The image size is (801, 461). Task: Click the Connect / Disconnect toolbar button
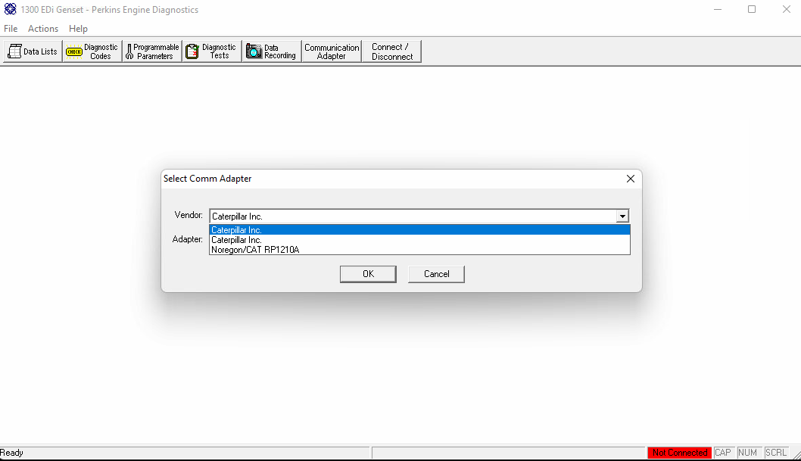pos(392,51)
